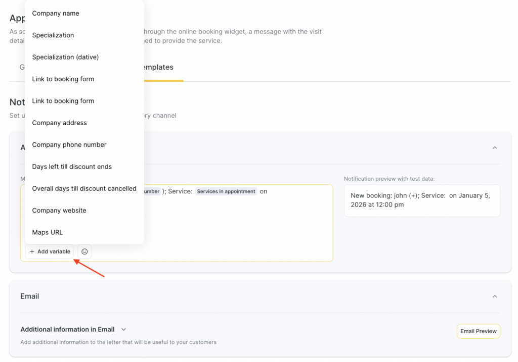Collapse the Email section chevron
518x362 pixels.
pos(495,296)
